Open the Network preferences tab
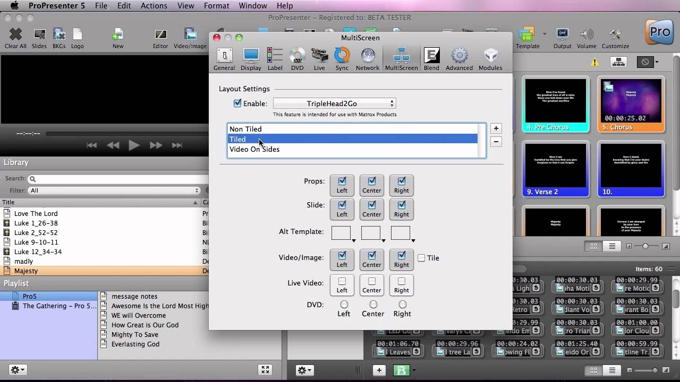680x382 pixels. (x=368, y=59)
